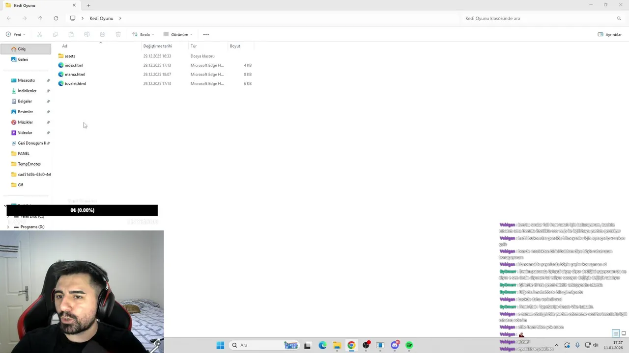Click the Delete trash icon in toolbar
The width and height of the screenshot is (629, 353).
(x=118, y=34)
